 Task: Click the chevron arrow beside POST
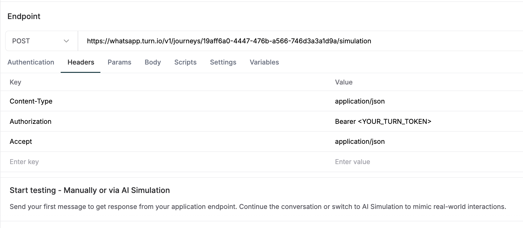tap(66, 41)
